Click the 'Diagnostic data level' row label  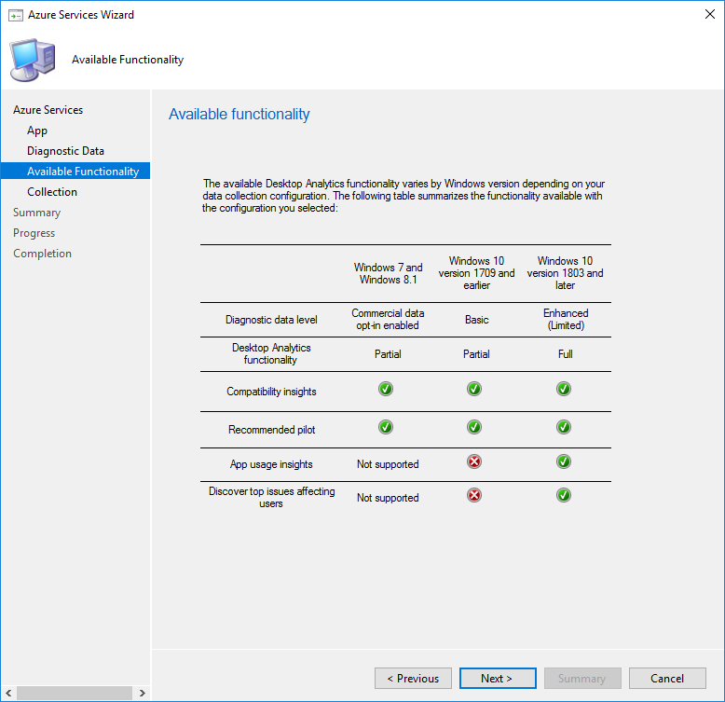[271, 320]
